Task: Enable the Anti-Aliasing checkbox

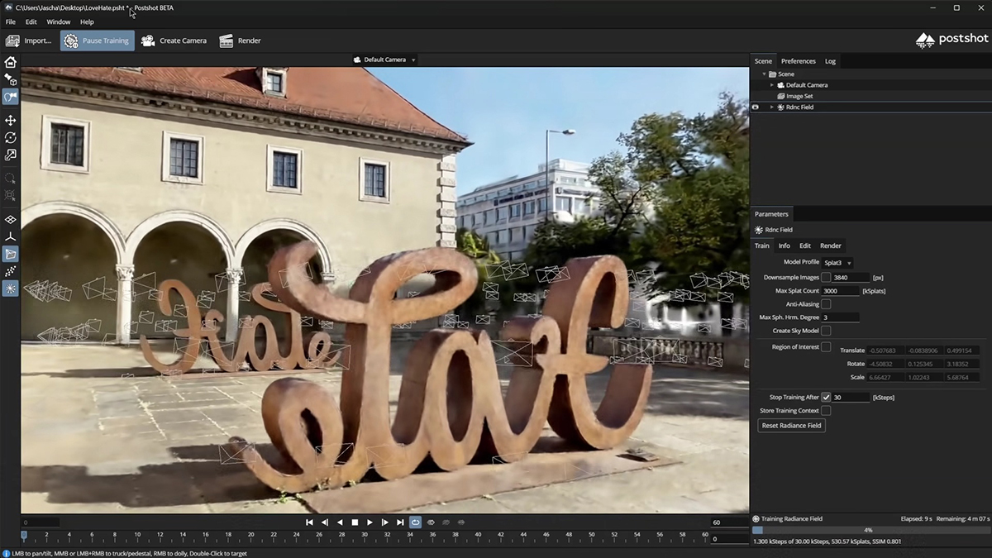Action: click(x=826, y=304)
